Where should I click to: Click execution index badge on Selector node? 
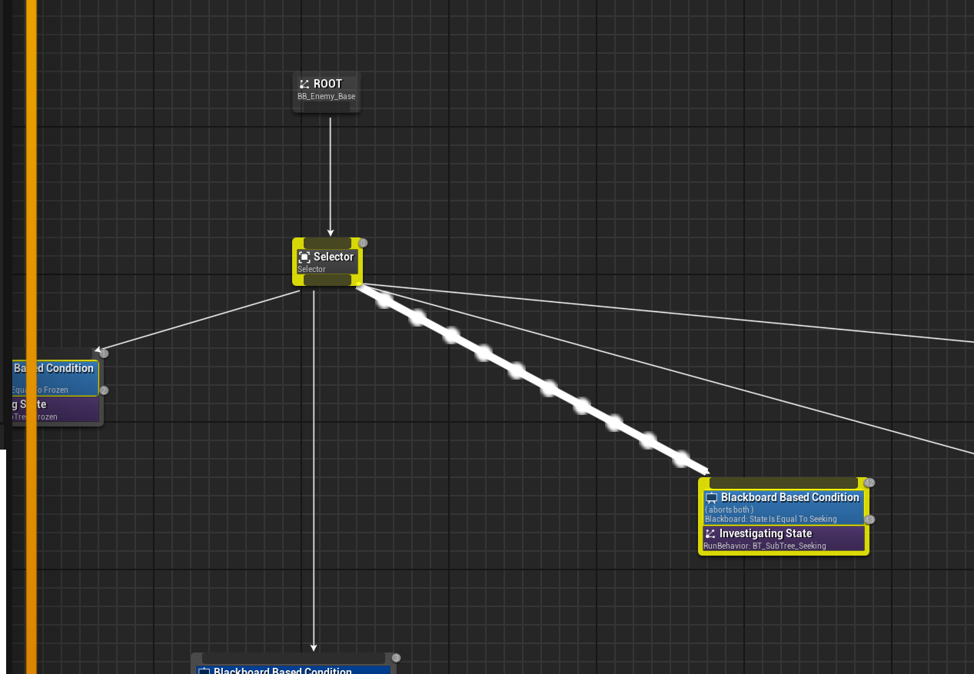pos(363,243)
